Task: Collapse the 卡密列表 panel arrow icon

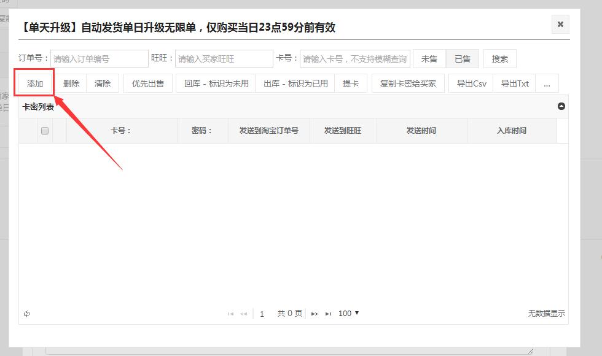Action: [561, 106]
